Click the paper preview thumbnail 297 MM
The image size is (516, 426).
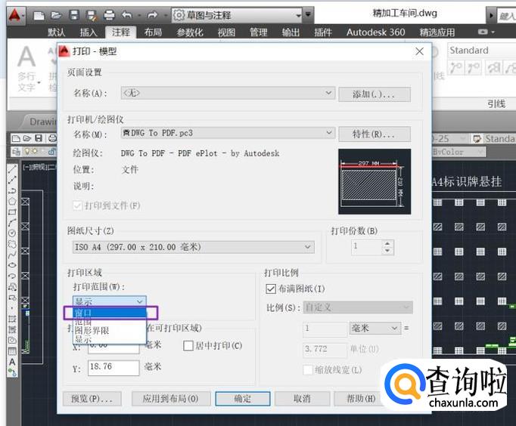click(375, 181)
